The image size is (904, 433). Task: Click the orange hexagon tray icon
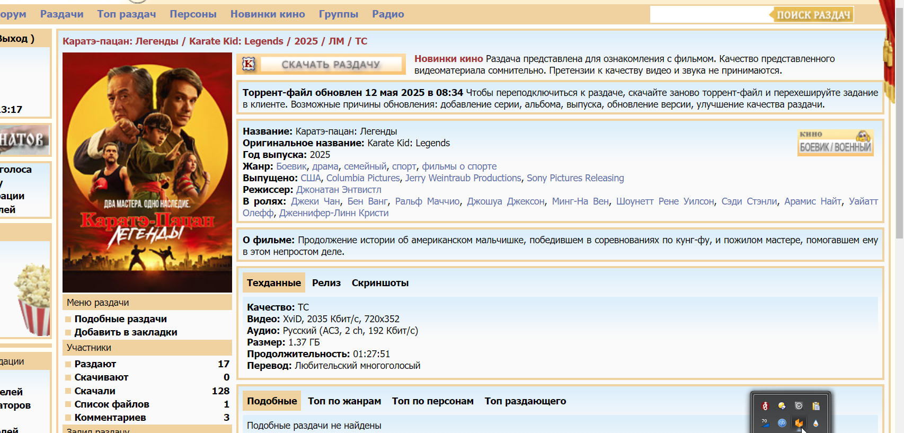point(799,423)
